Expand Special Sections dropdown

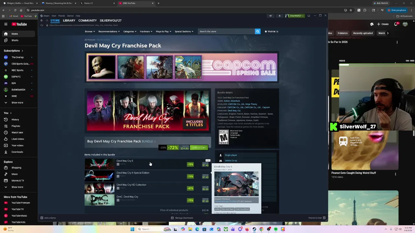click(184, 31)
